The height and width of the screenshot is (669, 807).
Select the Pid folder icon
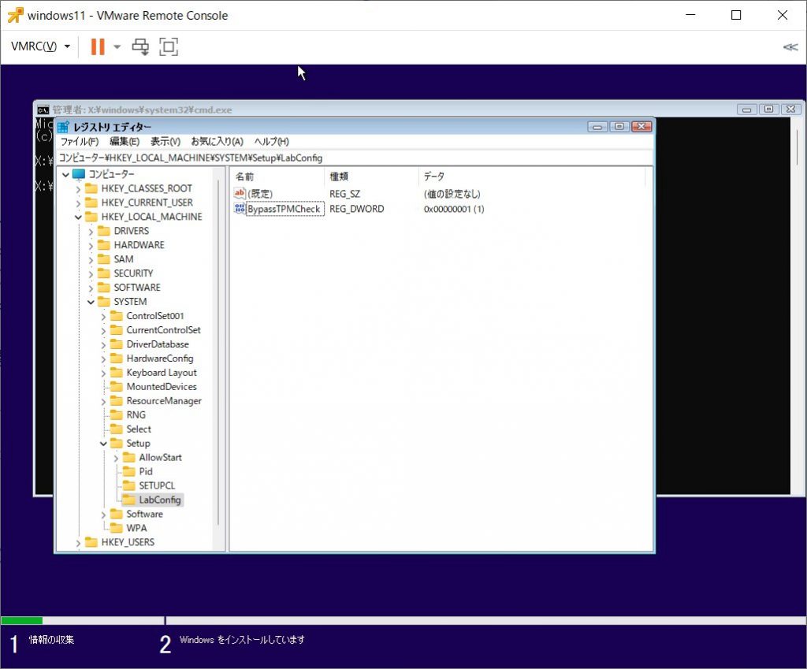pyautogui.click(x=129, y=471)
